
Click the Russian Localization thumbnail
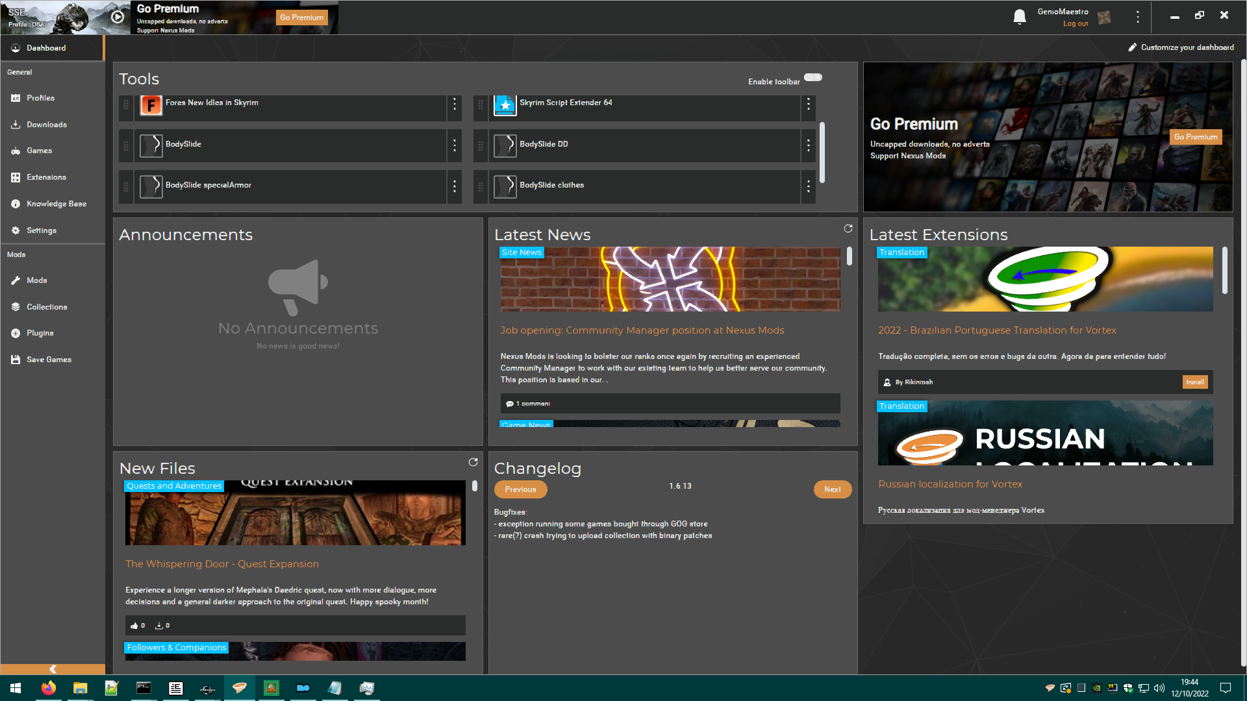click(1046, 433)
